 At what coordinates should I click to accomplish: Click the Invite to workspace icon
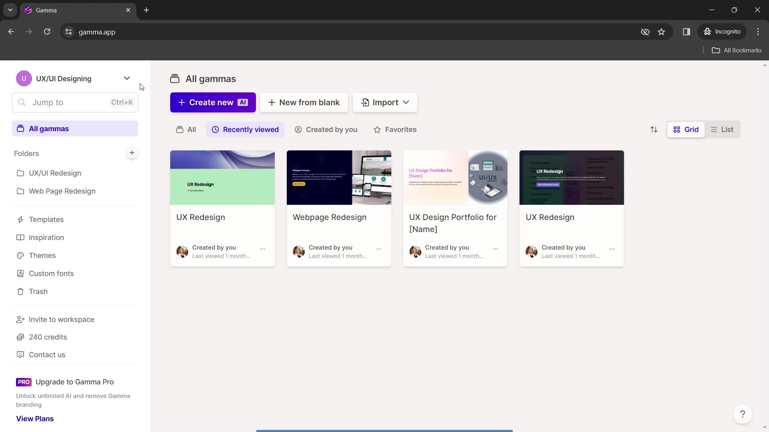point(20,319)
